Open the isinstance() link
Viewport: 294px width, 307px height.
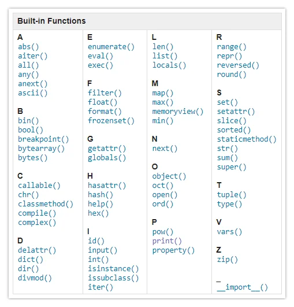click(x=113, y=269)
